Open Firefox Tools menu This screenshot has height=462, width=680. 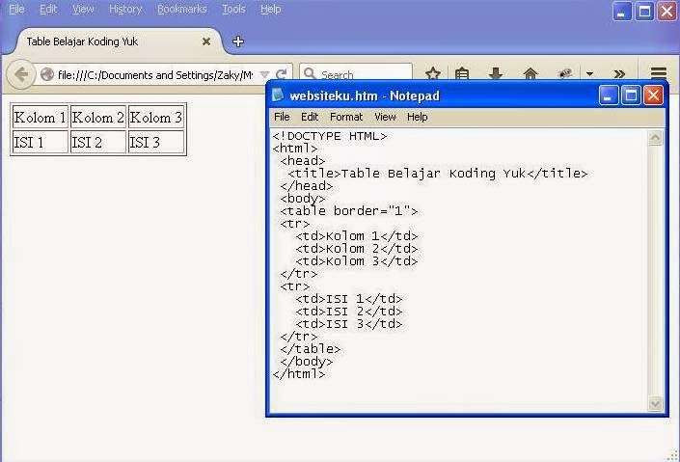pyautogui.click(x=233, y=9)
